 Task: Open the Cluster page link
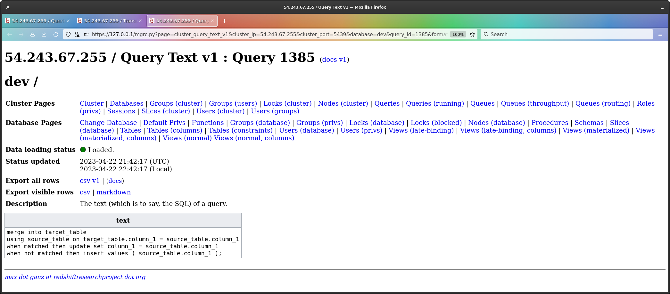[92, 103]
